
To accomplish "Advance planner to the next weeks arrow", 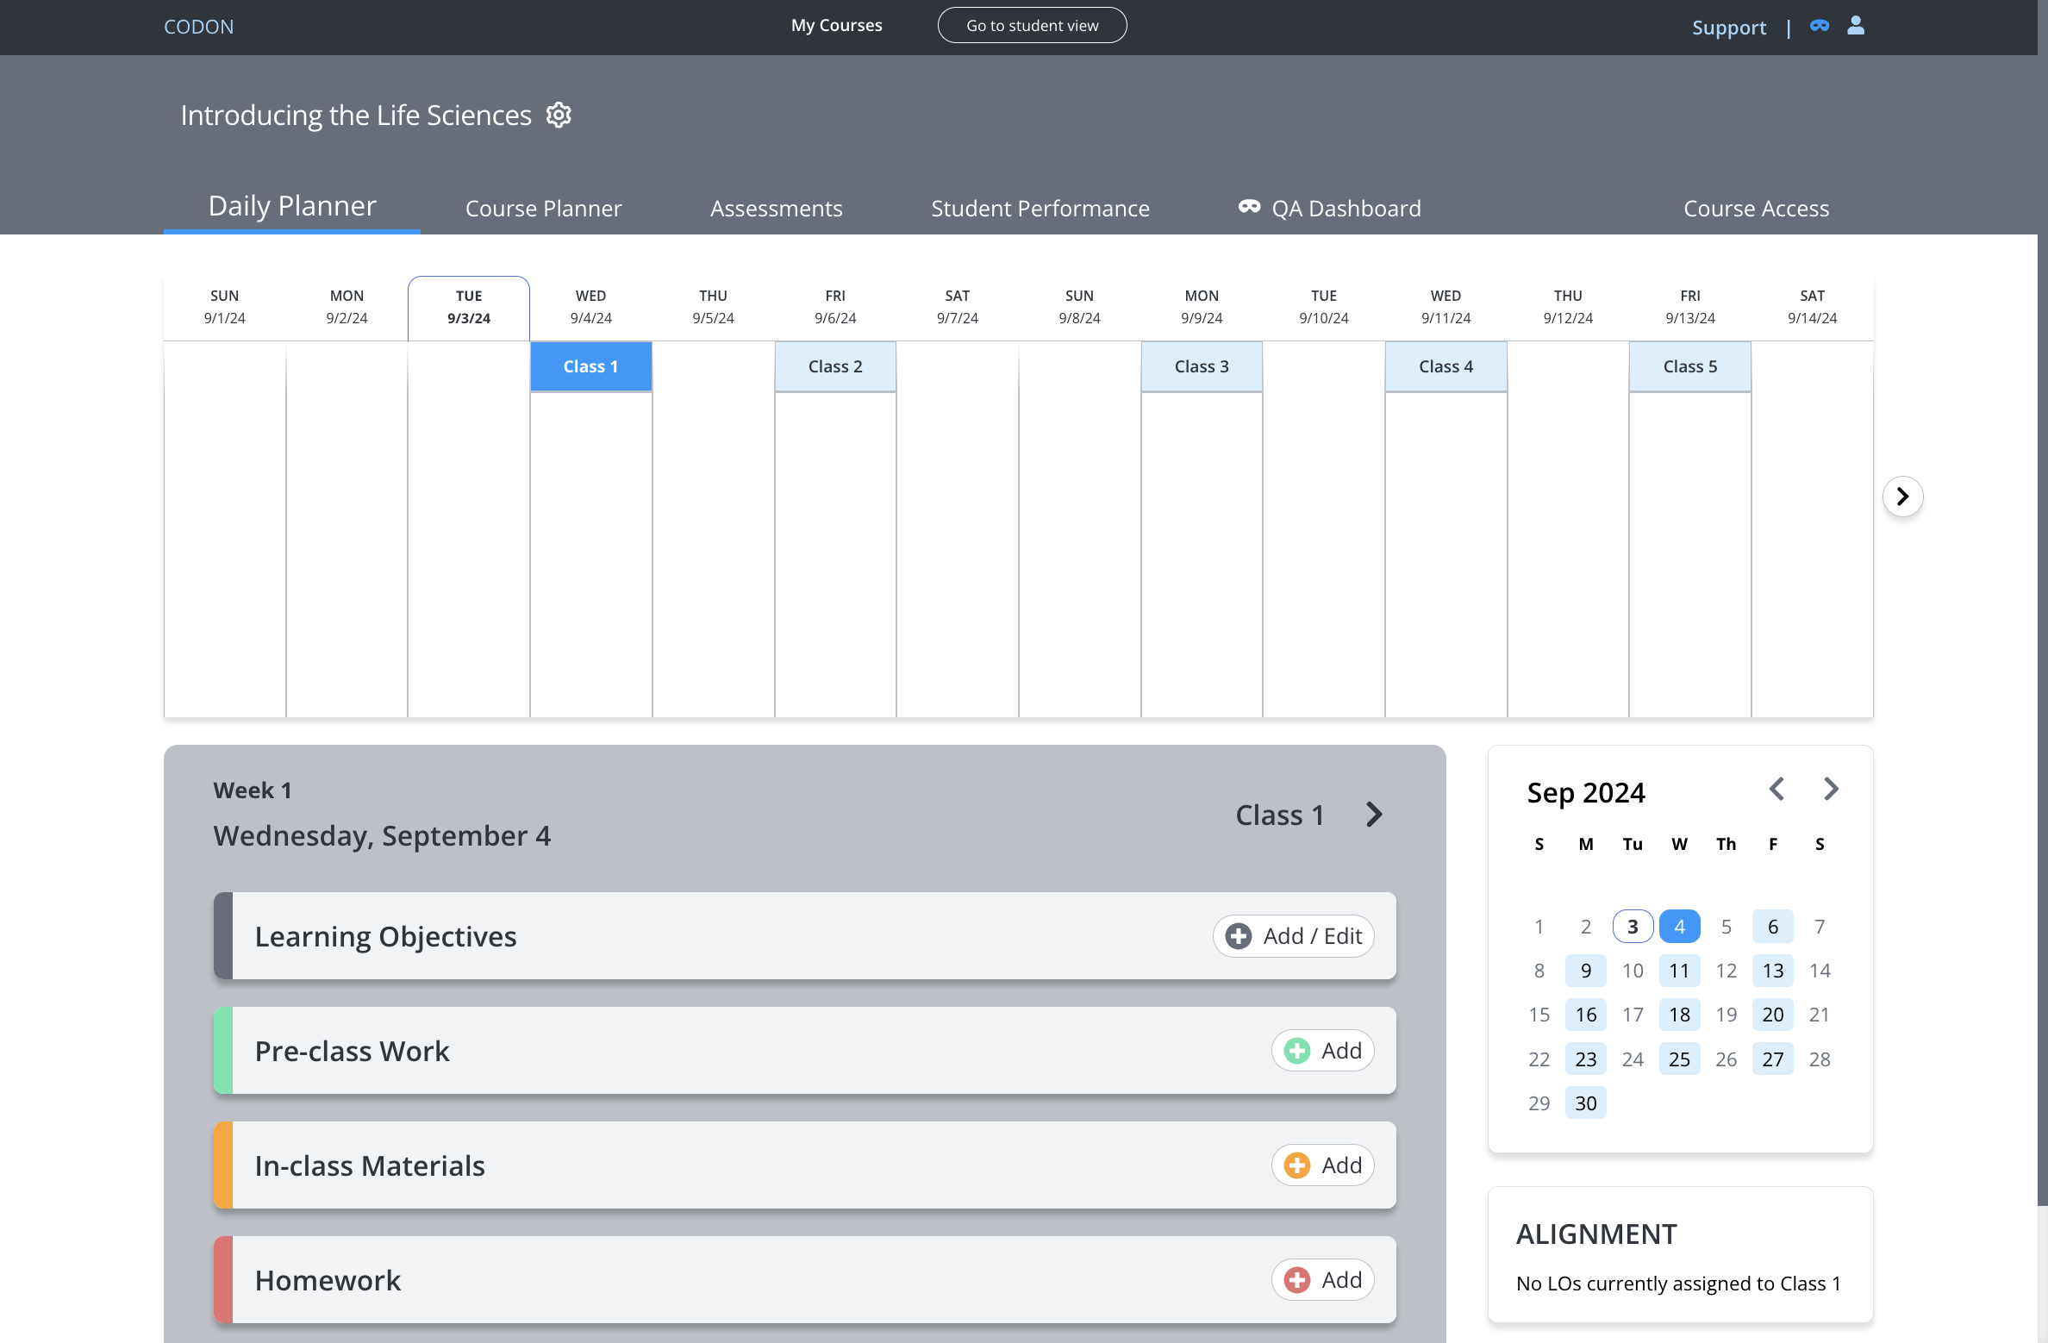I will [1902, 497].
